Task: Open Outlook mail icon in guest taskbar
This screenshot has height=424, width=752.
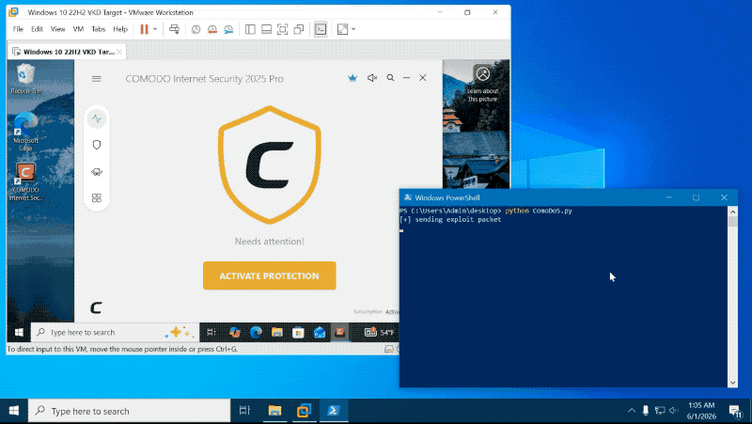Action: pos(320,333)
